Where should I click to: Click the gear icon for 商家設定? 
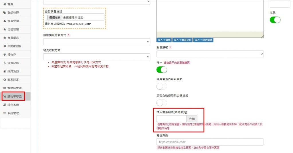[x=5, y=80]
